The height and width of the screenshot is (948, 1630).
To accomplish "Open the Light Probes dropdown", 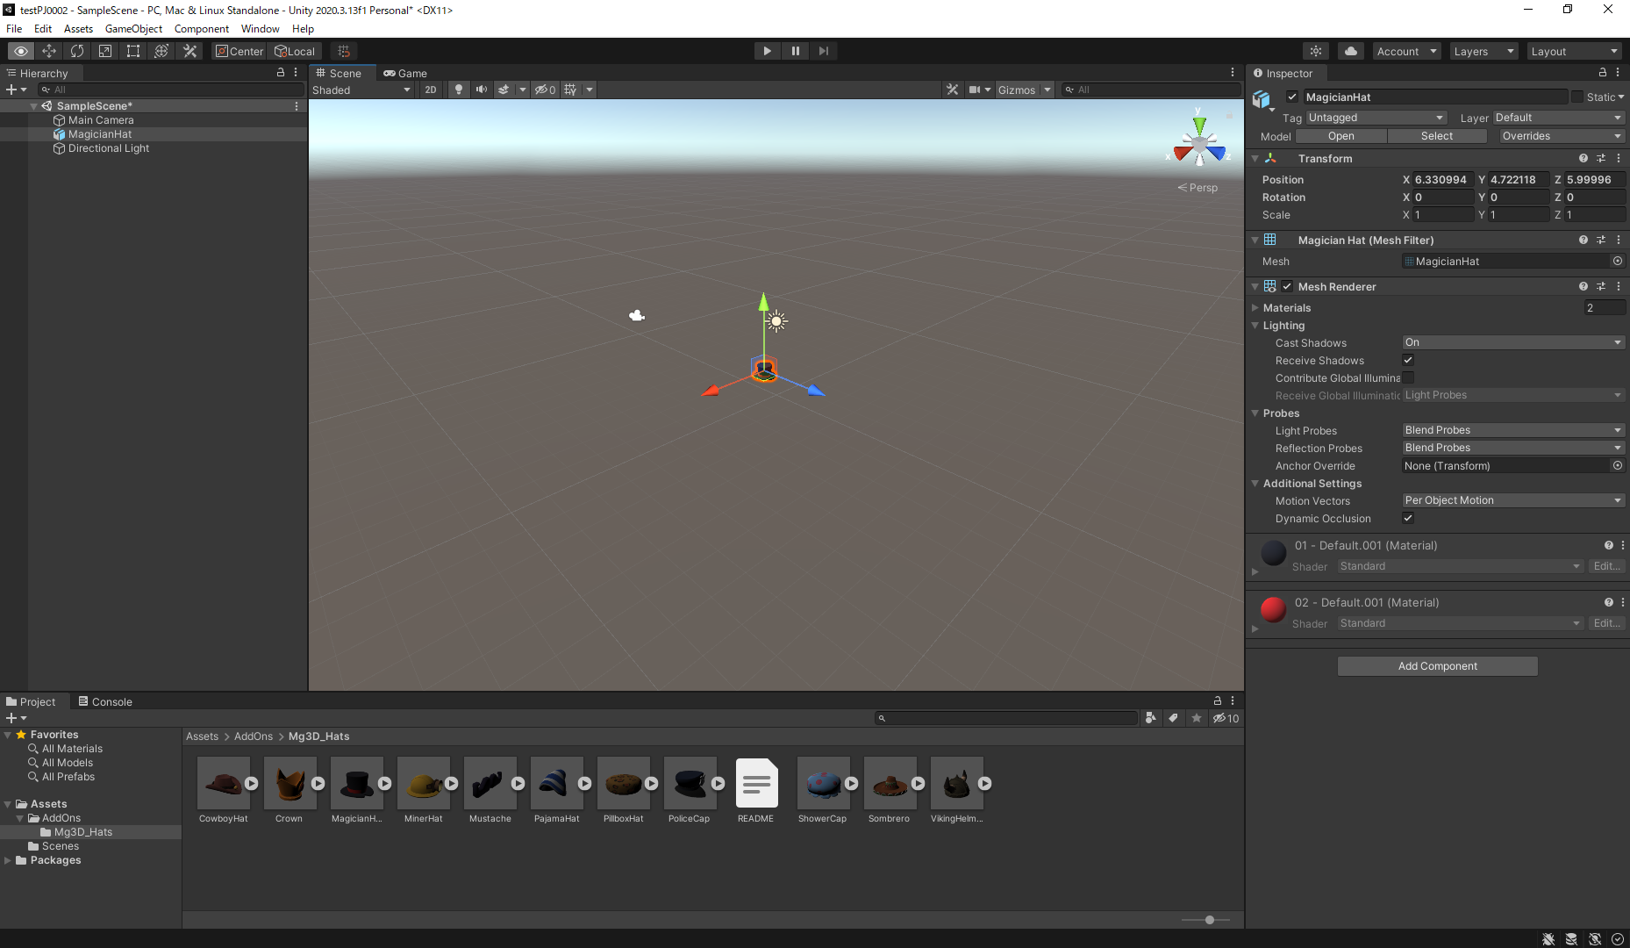I will (x=1513, y=430).
